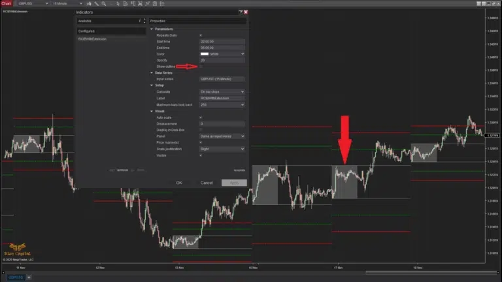The height and width of the screenshot is (282, 502).
Task: Click the Start time input field
Action: tap(222, 41)
